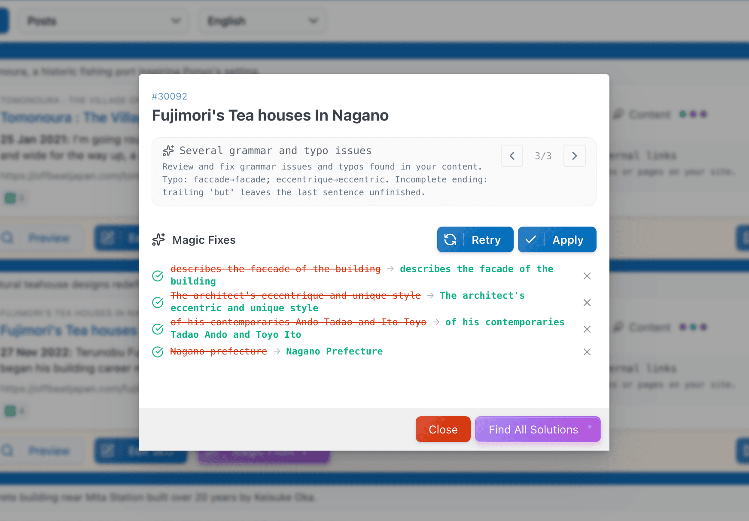Image resolution: width=749 pixels, height=521 pixels.
Task: Dismiss the facade spelling fix with its X
Action: coord(587,276)
